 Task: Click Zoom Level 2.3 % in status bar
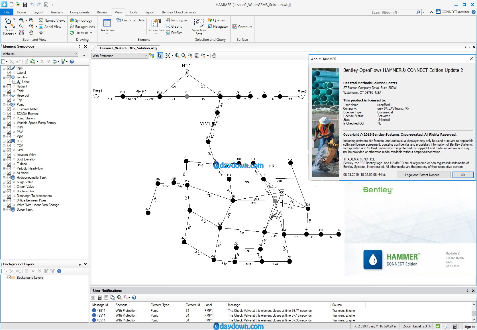tap(417, 327)
